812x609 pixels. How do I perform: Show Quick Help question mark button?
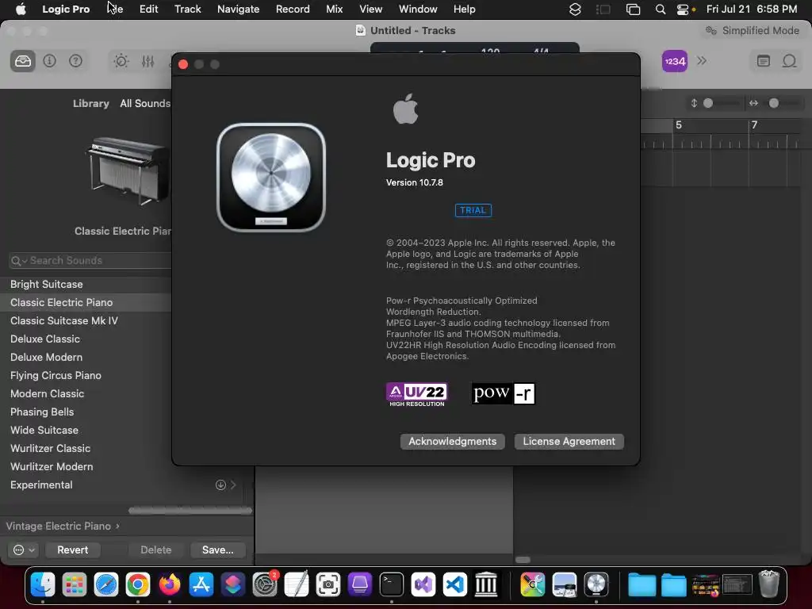pyautogui.click(x=75, y=61)
